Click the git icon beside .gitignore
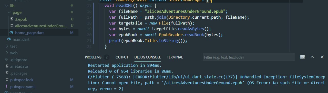Viewport: 328px width, 93px height. pos(6,60)
